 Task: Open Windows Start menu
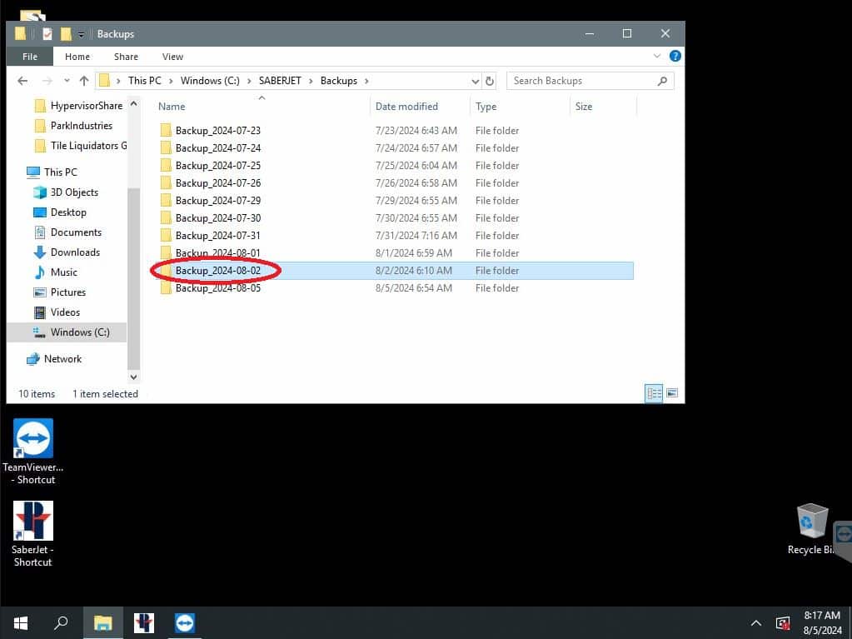click(x=21, y=622)
